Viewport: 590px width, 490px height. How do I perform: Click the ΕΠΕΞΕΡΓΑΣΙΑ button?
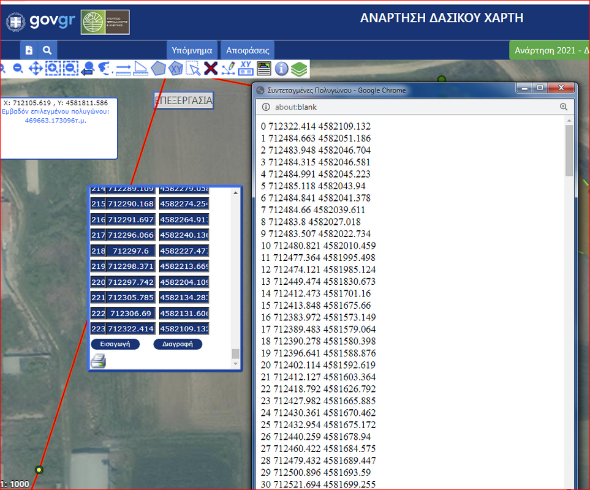point(183,100)
